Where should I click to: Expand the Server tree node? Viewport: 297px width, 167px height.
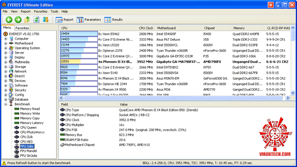click(6, 53)
